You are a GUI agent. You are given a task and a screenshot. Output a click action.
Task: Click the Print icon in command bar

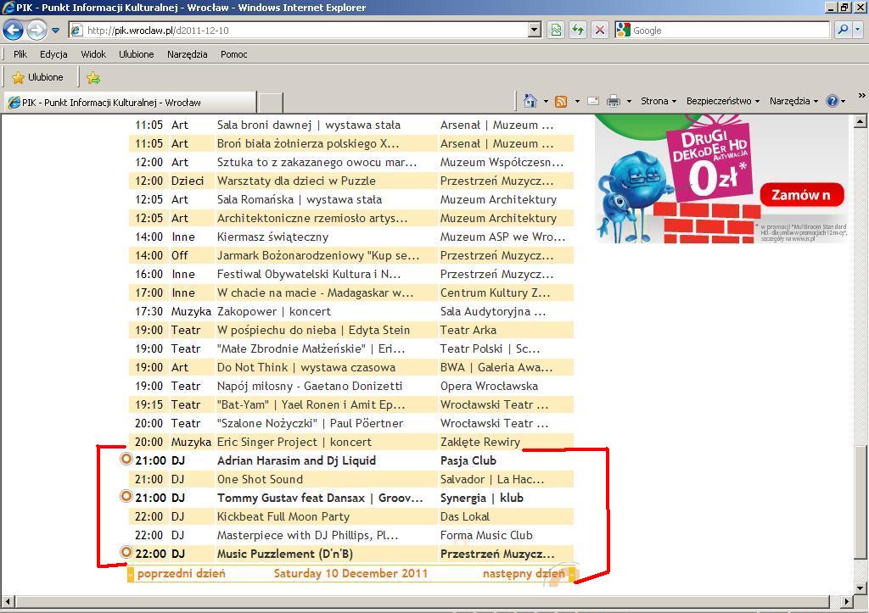[614, 101]
